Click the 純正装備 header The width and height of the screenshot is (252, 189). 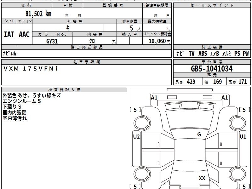tap(212, 47)
